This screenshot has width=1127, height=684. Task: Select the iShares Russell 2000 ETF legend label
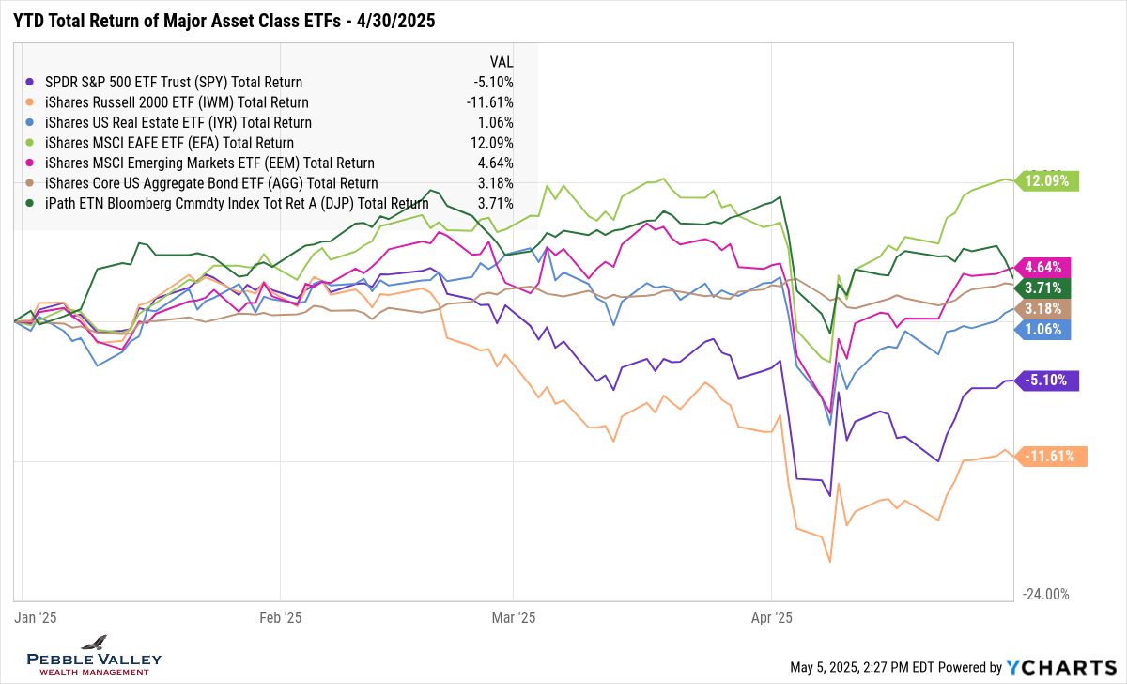[x=177, y=102]
